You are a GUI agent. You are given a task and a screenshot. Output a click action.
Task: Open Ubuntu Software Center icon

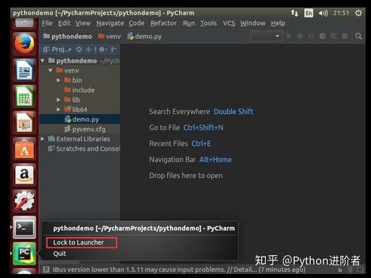24,149
